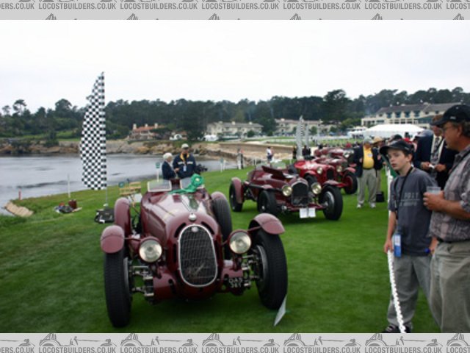Click the checkered flag on the pole
Image resolution: width=470 pixels, height=353 pixels.
tap(93, 134)
